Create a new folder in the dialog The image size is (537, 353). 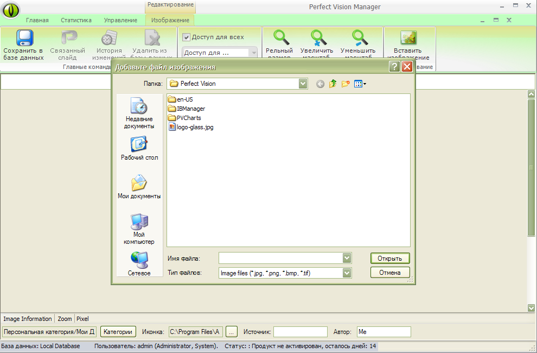click(x=346, y=84)
